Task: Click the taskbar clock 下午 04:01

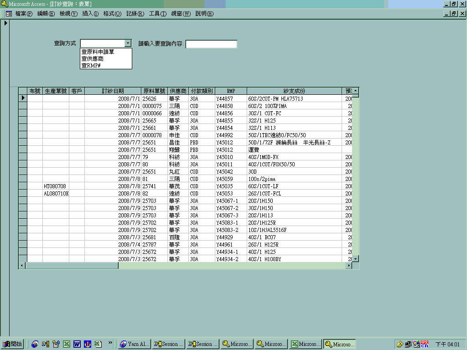Action: tap(447, 345)
